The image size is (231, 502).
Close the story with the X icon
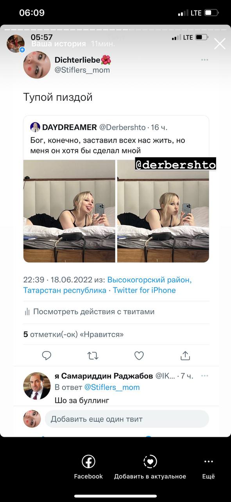click(x=220, y=44)
